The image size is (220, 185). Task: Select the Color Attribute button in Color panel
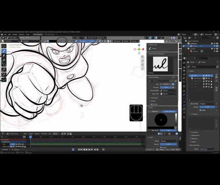[x=169, y=111]
